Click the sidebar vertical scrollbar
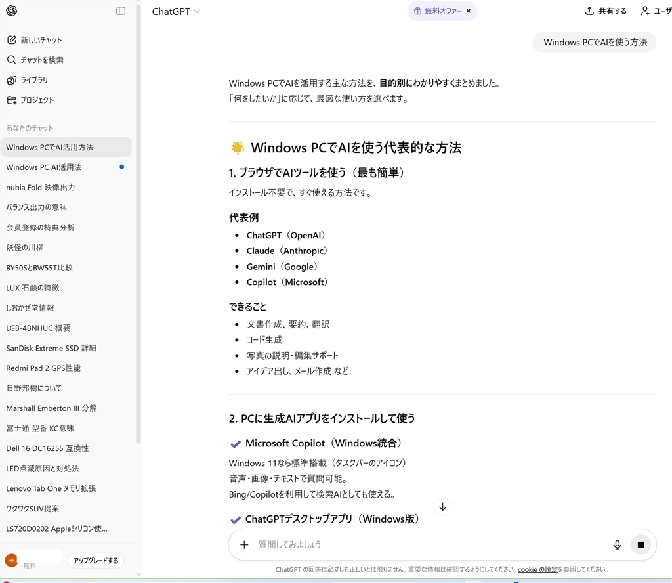 point(138,223)
